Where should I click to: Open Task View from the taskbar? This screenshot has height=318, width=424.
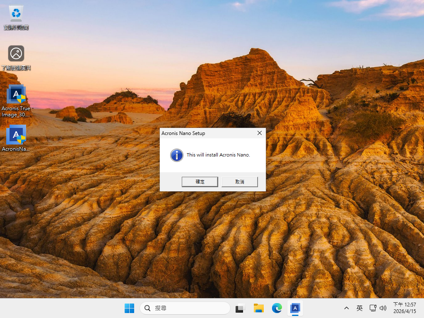[x=240, y=308]
